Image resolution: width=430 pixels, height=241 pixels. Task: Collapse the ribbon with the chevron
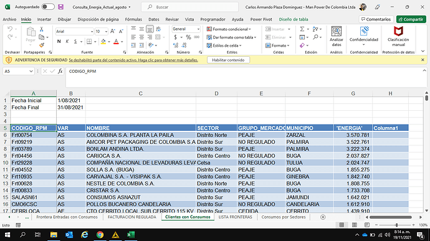click(423, 51)
